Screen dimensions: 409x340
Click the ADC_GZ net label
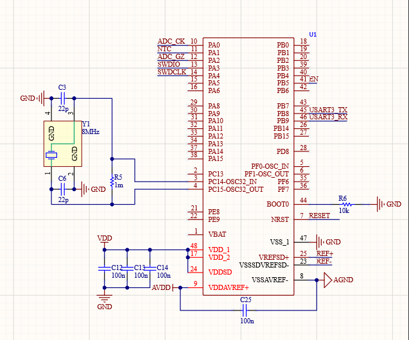[171, 56]
